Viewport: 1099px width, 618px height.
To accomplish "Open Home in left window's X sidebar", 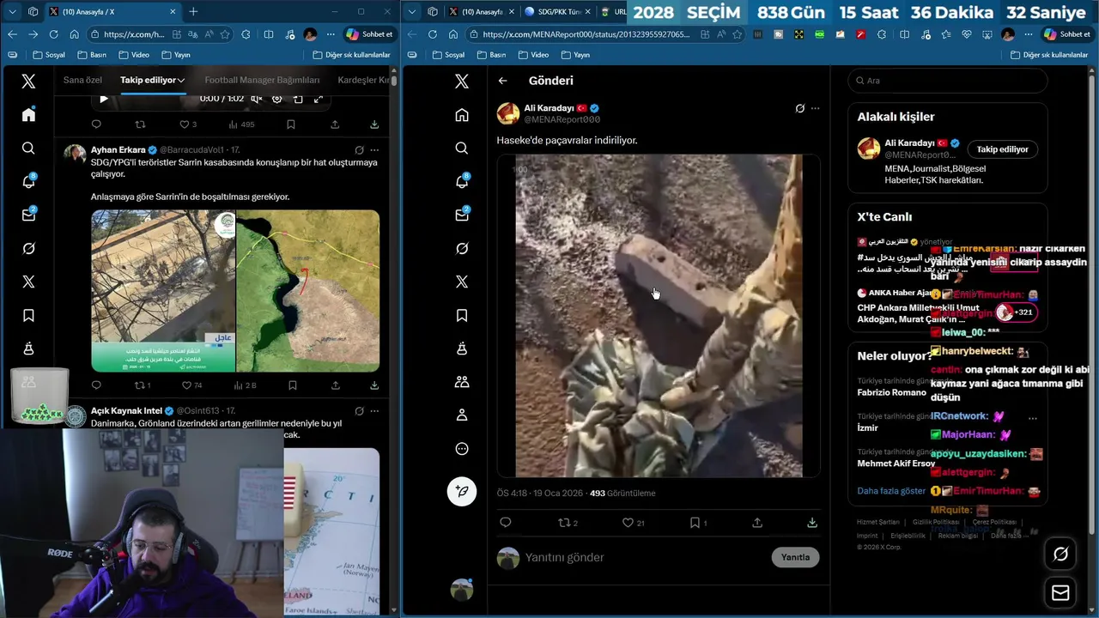I will [x=28, y=115].
